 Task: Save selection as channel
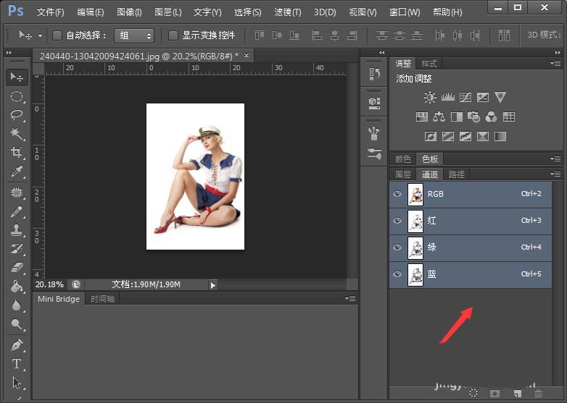(494, 394)
